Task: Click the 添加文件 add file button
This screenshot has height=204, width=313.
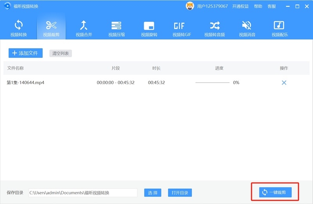Action: pos(25,53)
